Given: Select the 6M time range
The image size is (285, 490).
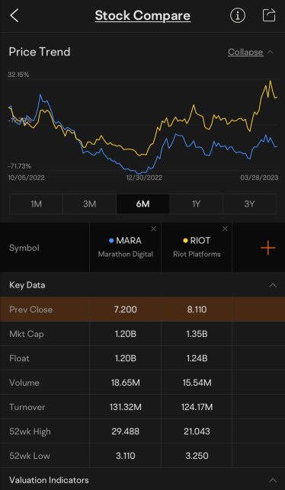Looking at the screenshot, I should (x=142, y=204).
